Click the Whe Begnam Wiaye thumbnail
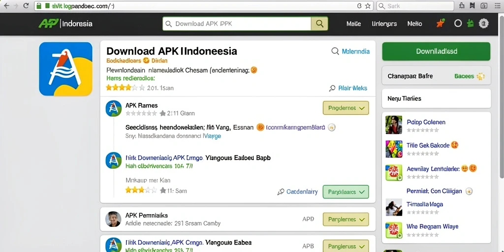Screen dimensions: 504x252 coord(394,230)
